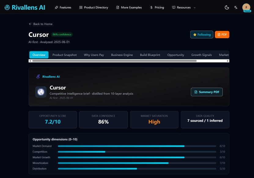Image resolution: width=254 pixels, height=178 pixels.
Task: Open the Market tab
Action: point(223,55)
